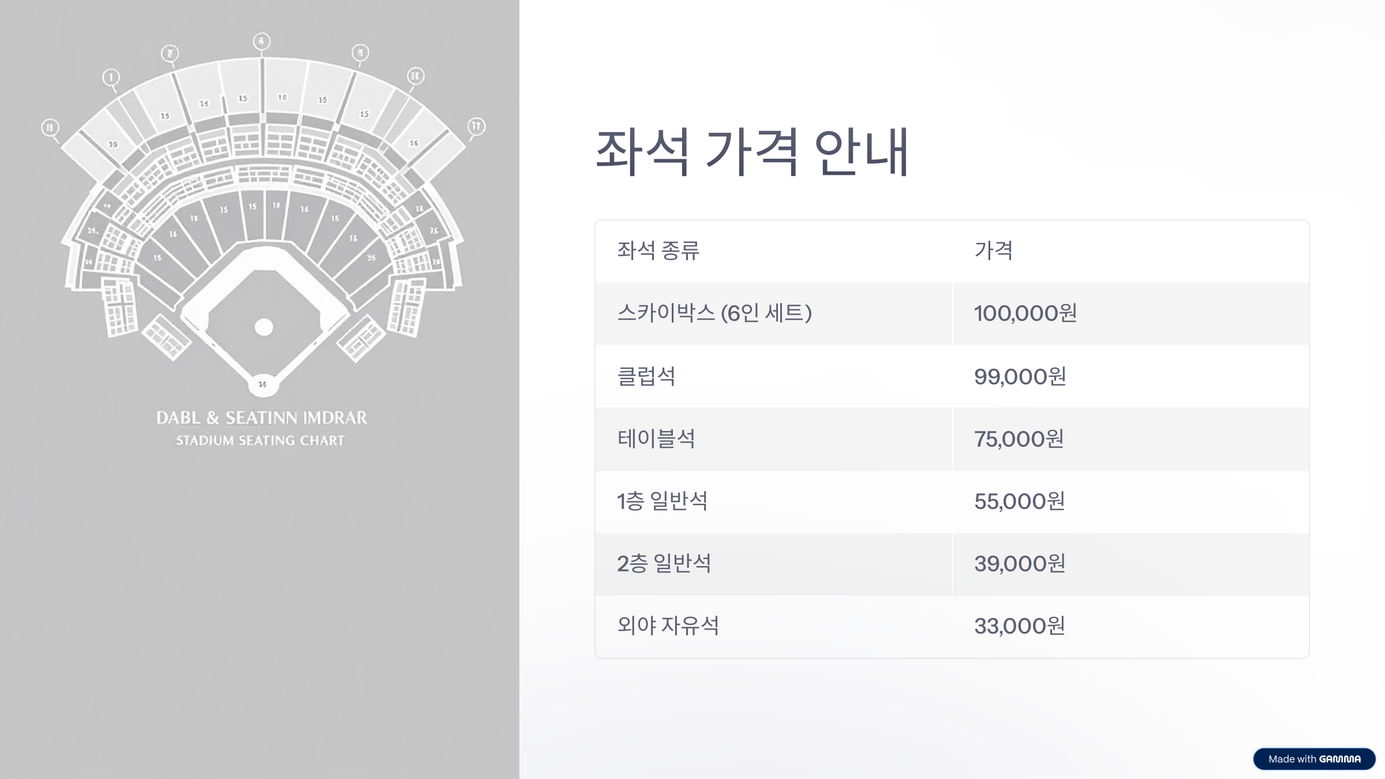Viewport: 1385px width, 779px height.
Task: Select the 외야 자유석 row label
Action: [668, 626]
